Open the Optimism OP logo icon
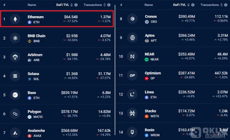The image size is (230, 140). 132,76
